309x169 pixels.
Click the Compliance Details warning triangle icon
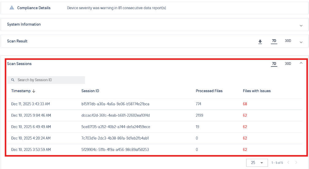pos(12,8)
